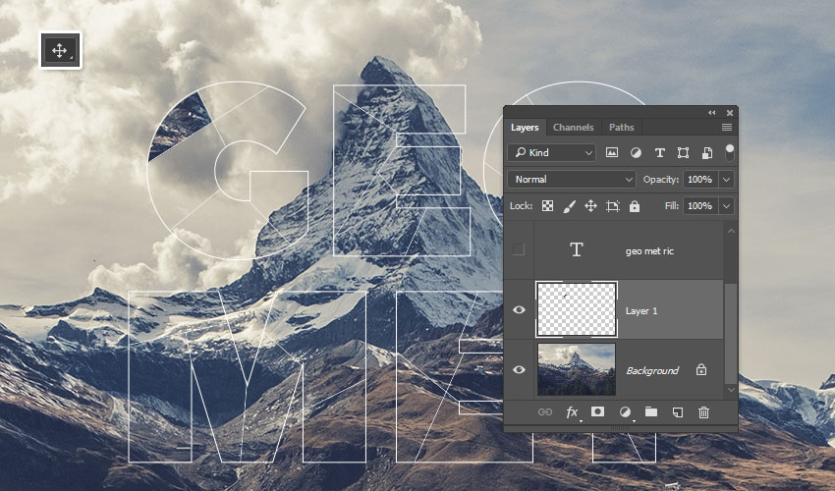
Task: Select the geo met ric layer name
Action: tap(649, 250)
